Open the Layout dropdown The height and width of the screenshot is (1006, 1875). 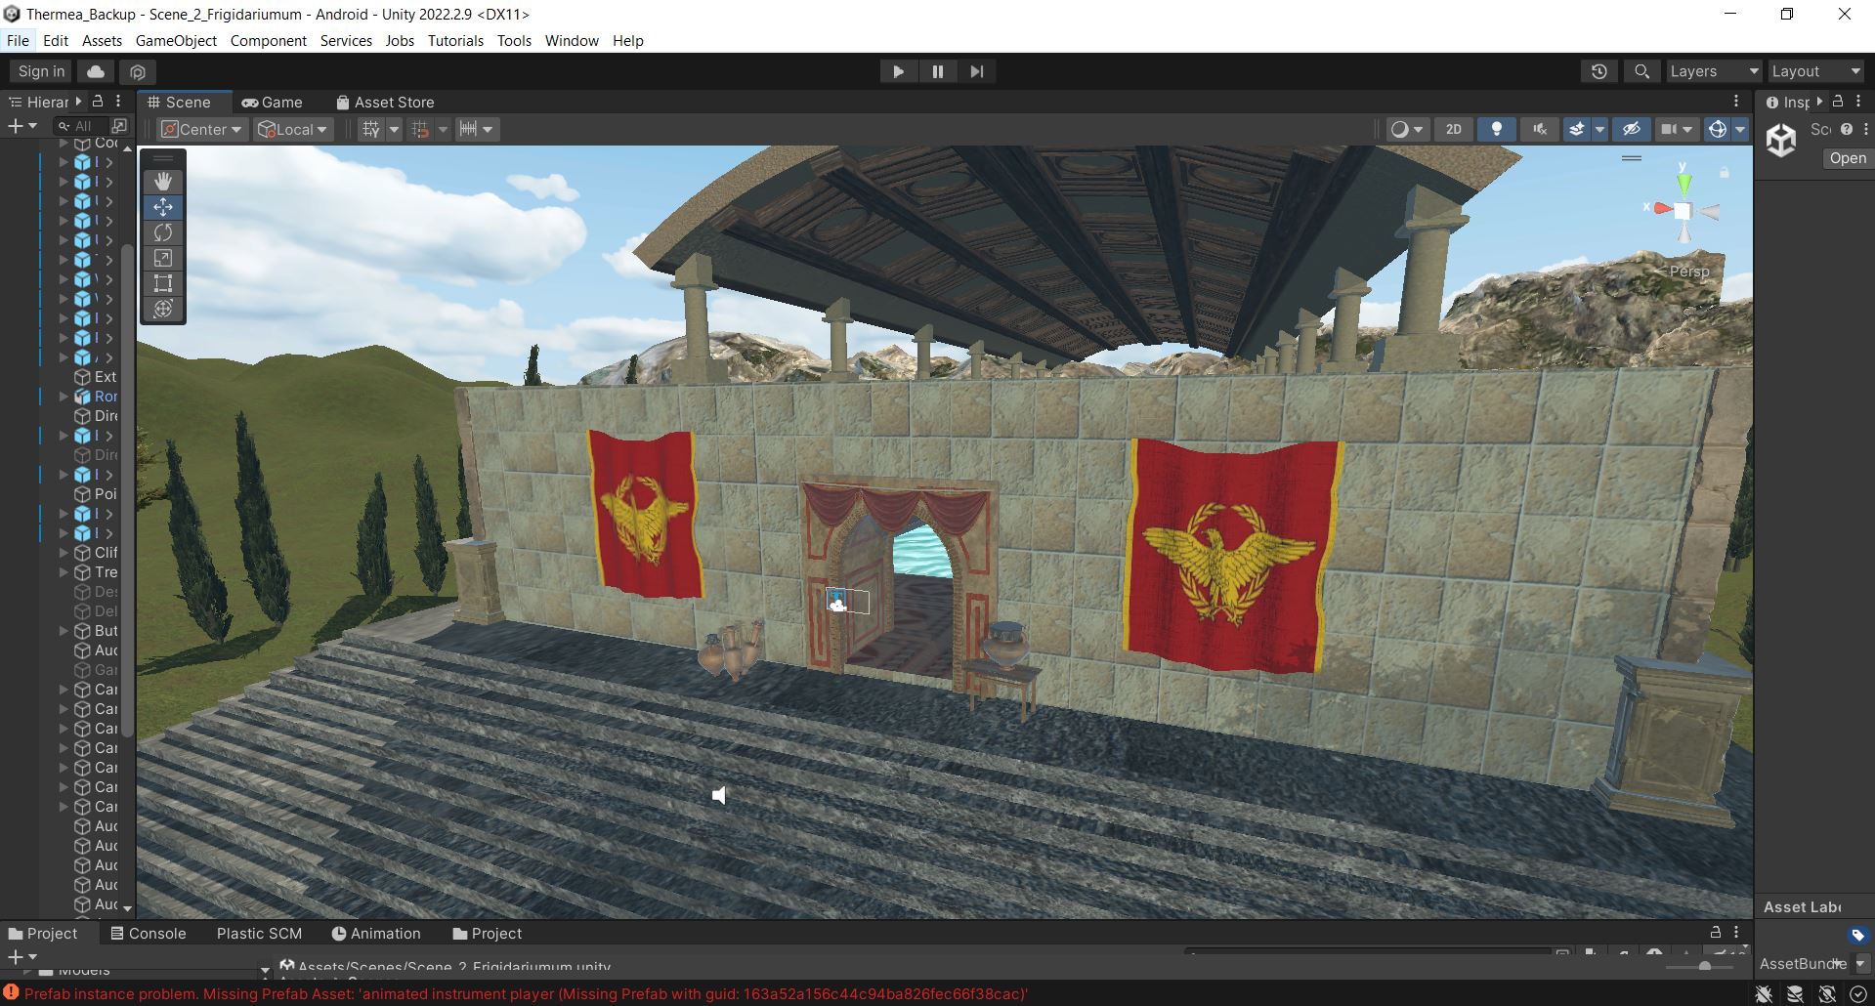pos(1815,71)
